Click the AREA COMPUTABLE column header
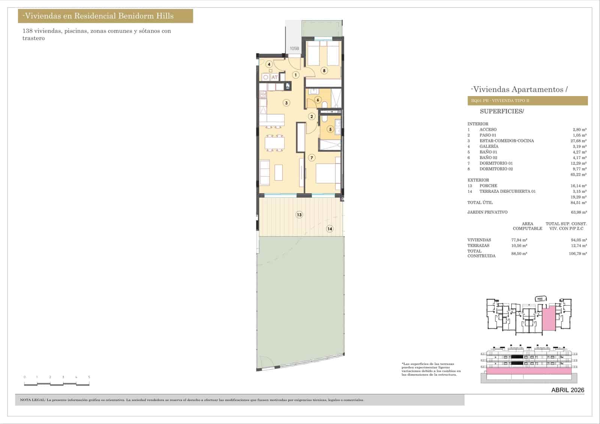 pyautogui.click(x=527, y=226)
